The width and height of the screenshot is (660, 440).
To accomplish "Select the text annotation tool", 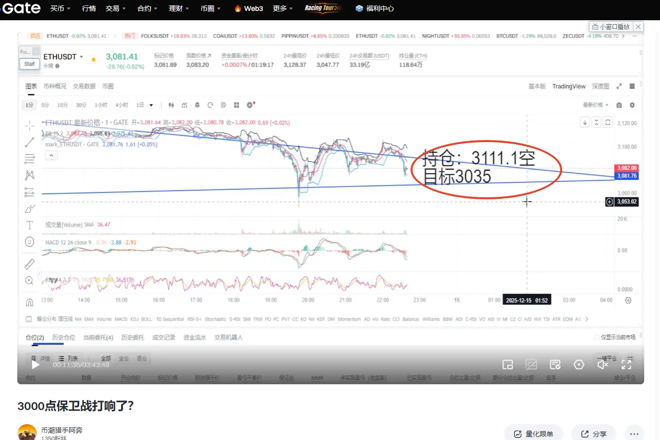I will [x=30, y=225].
